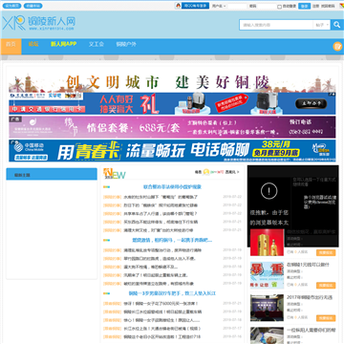Open the activity title beside the hospital photo
The height and width of the screenshot is (344, 344).
(311, 330)
